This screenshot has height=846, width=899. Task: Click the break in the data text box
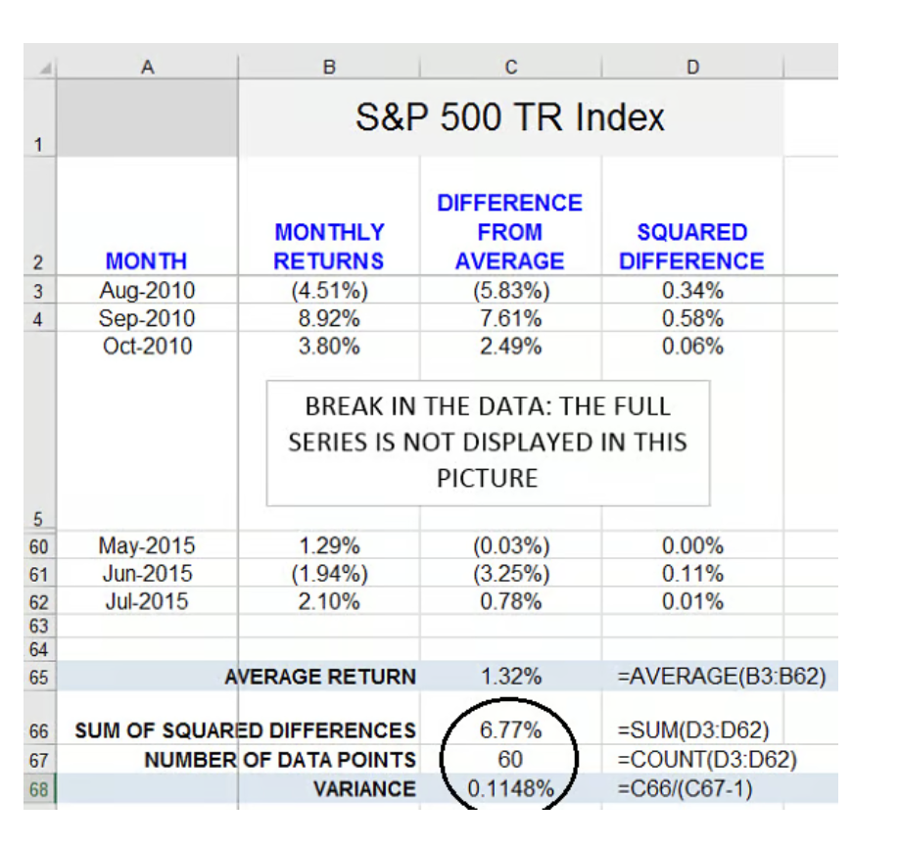click(488, 443)
